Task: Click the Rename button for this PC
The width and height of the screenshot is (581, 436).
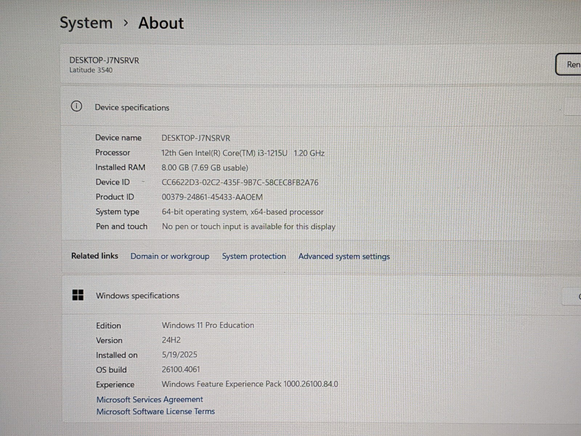Action: pos(570,65)
